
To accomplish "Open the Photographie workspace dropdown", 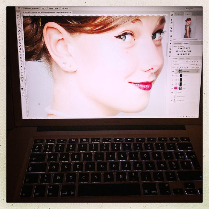I will 193,9.
